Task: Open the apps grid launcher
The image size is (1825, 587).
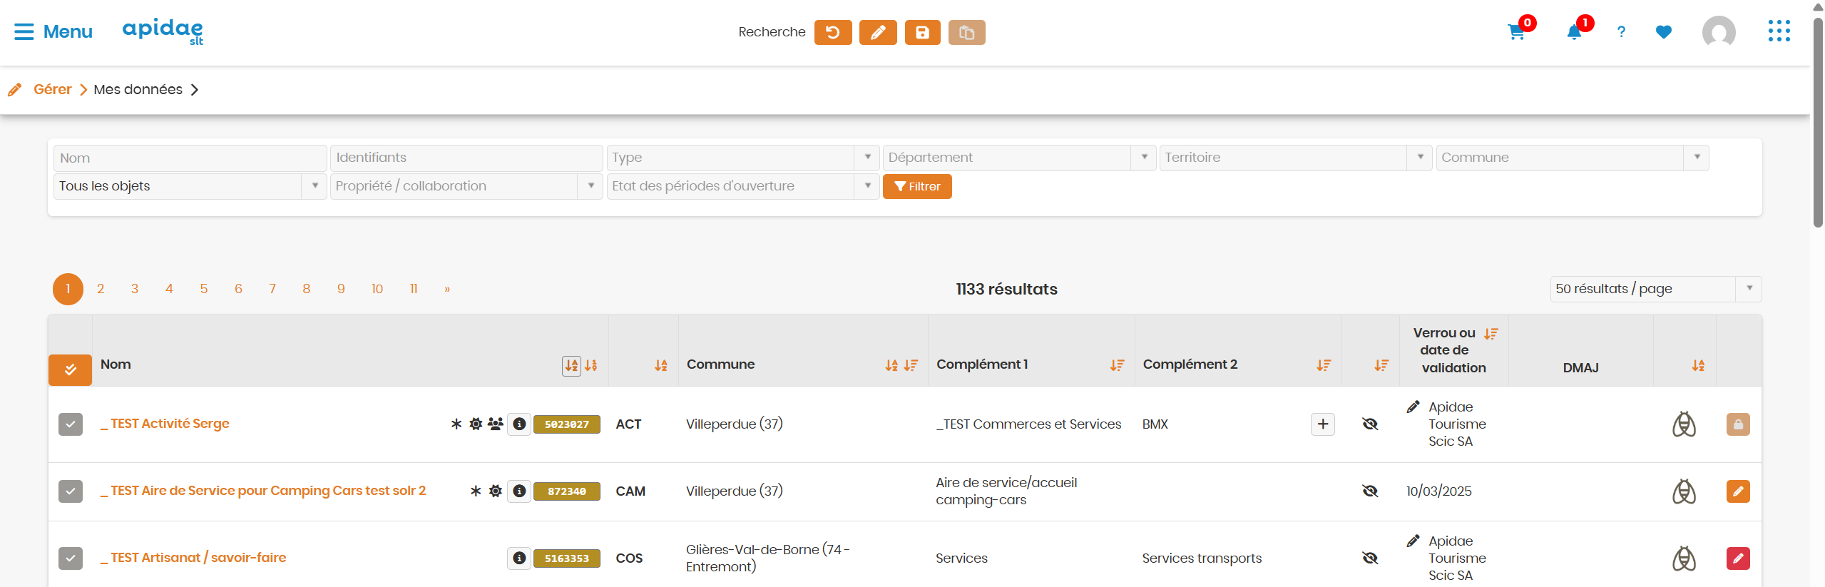Action: click(x=1779, y=31)
